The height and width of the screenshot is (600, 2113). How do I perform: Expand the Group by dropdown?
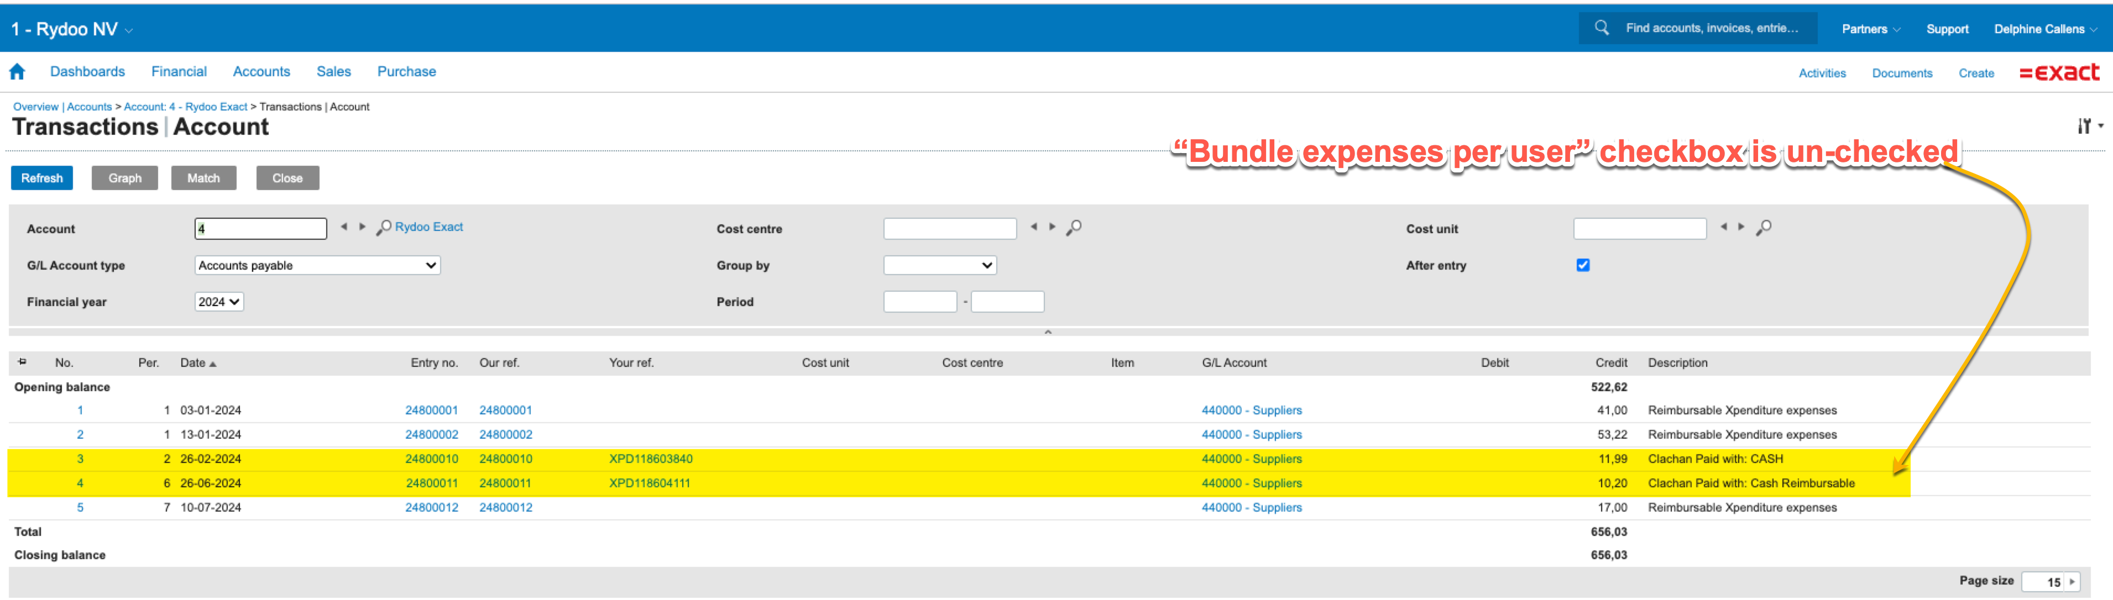pyautogui.click(x=939, y=265)
